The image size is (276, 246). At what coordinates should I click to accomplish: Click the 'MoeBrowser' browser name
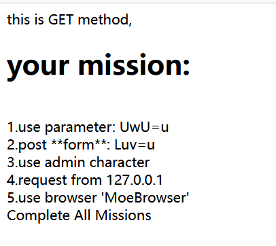click(145, 198)
